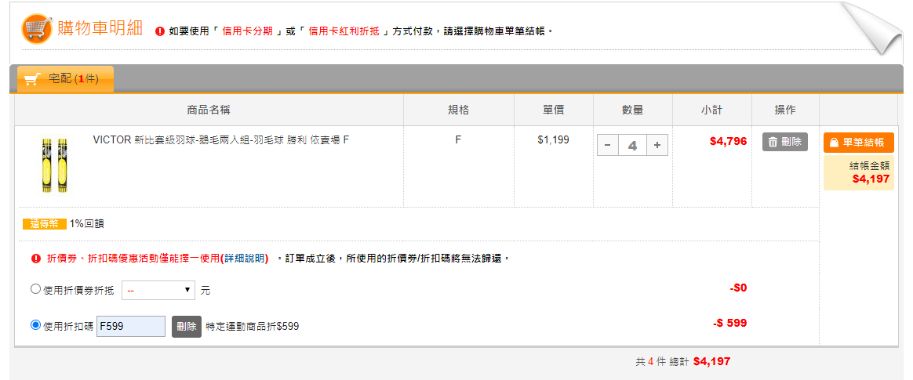913x380 pixels.
Task: Increase quantity with the plus button
Action: [657, 145]
